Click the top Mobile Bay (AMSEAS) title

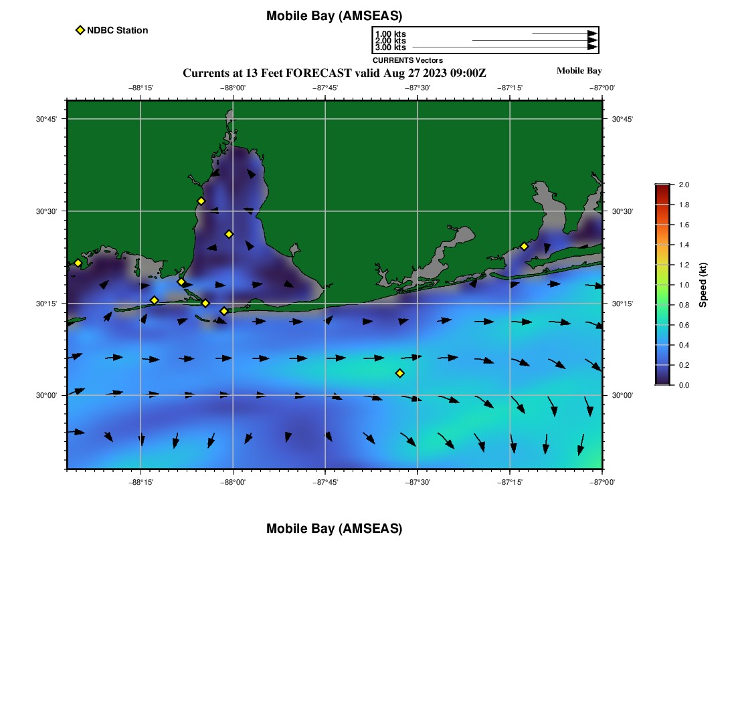click(x=334, y=16)
